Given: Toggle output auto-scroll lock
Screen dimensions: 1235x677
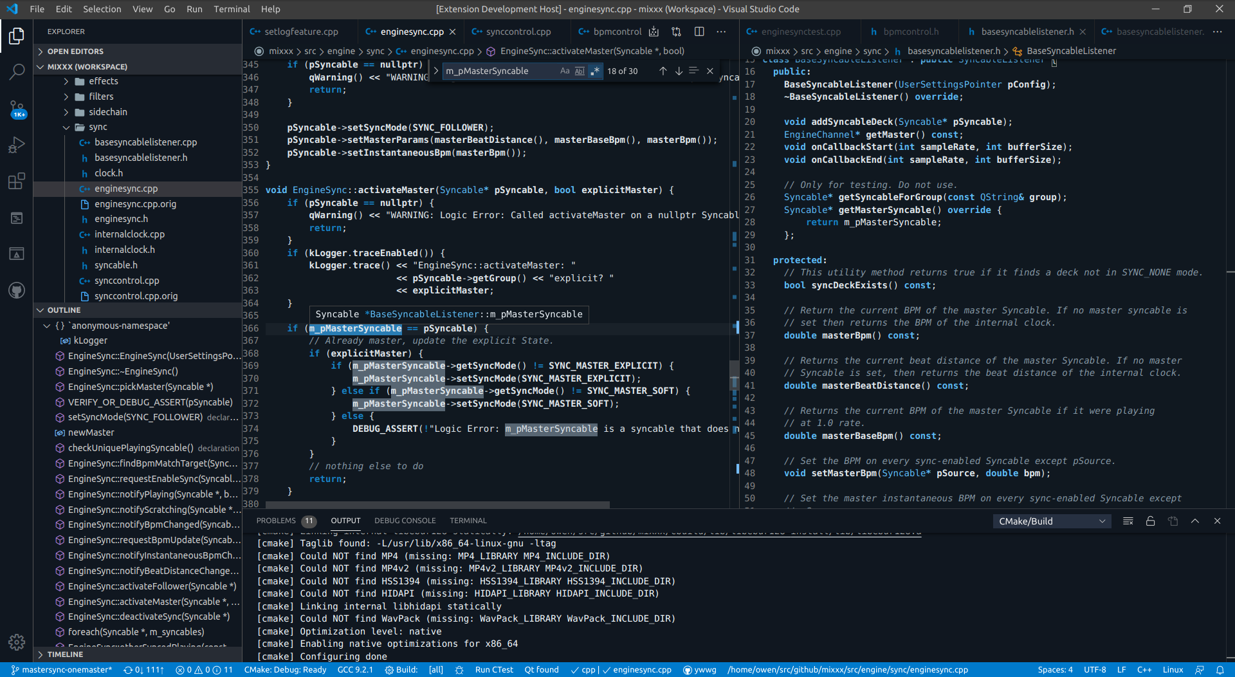Looking at the screenshot, I should click(x=1150, y=521).
